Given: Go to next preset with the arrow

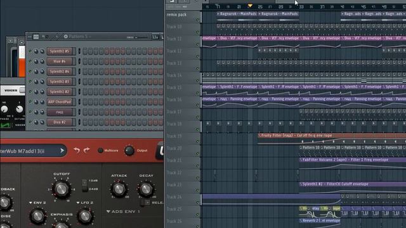Looking at the screenshot, I should tap(62, 151).
